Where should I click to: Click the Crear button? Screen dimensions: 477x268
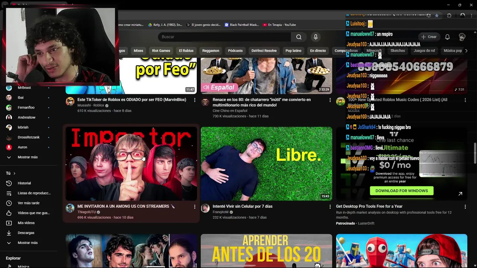click(x=429, y=37)
